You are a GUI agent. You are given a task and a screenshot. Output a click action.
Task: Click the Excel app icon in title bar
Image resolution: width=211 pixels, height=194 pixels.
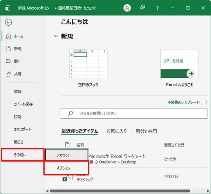[8, 8]
